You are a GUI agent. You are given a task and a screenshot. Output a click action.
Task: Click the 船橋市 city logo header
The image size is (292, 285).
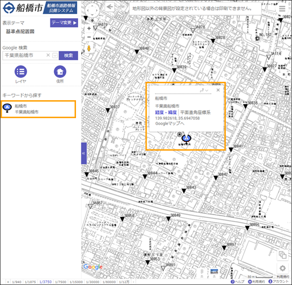(23, 8)
